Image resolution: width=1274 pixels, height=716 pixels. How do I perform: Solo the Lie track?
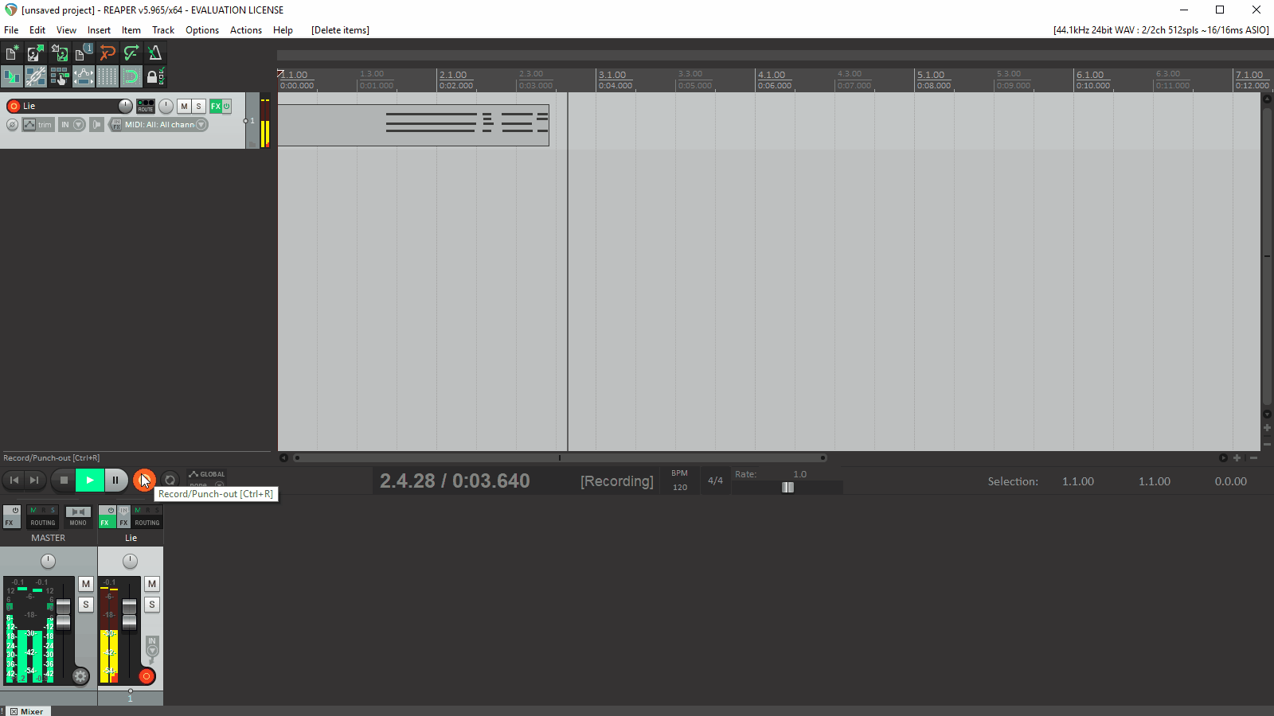click(198, 106)
